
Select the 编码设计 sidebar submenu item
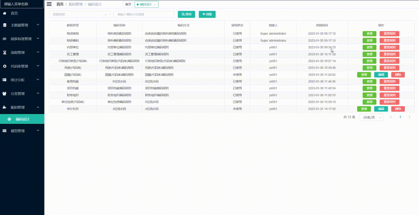22,119
